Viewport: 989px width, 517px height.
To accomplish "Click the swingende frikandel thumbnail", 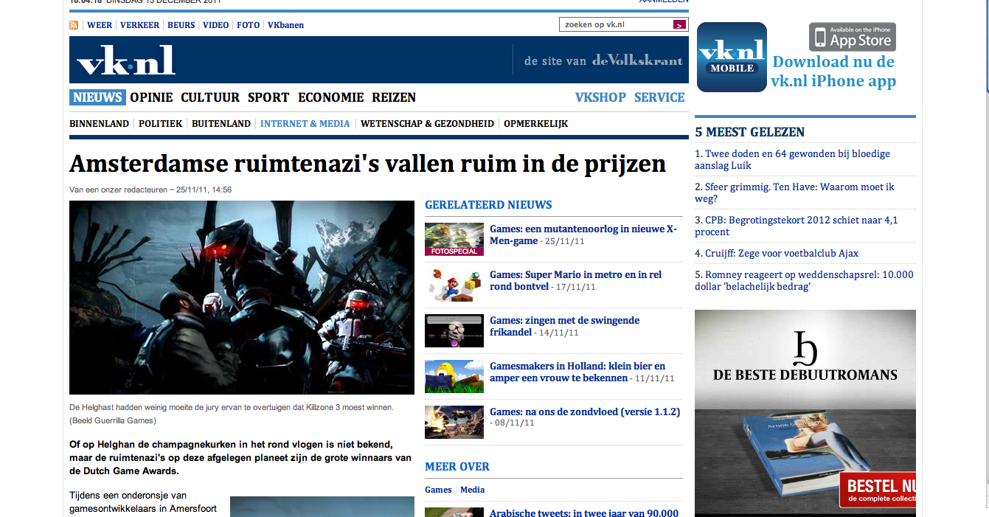I will [454, 330].
